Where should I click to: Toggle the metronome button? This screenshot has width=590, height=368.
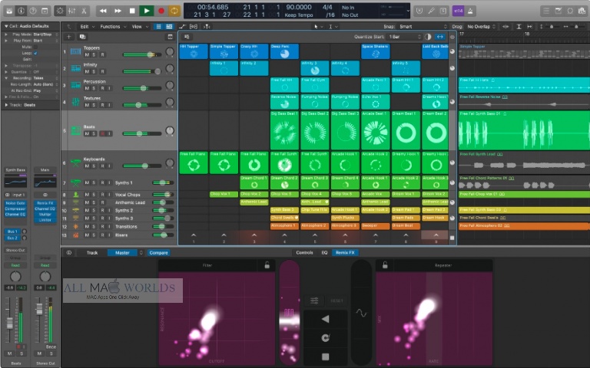(x=470, y=11)
